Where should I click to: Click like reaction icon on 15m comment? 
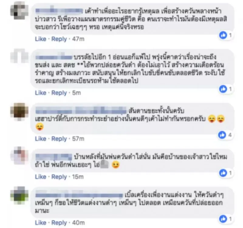(223, 173)
